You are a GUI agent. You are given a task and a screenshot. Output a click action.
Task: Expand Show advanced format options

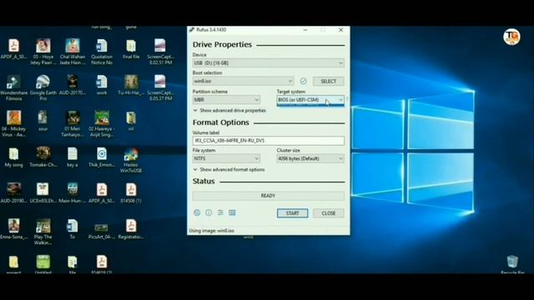point(229,169)
